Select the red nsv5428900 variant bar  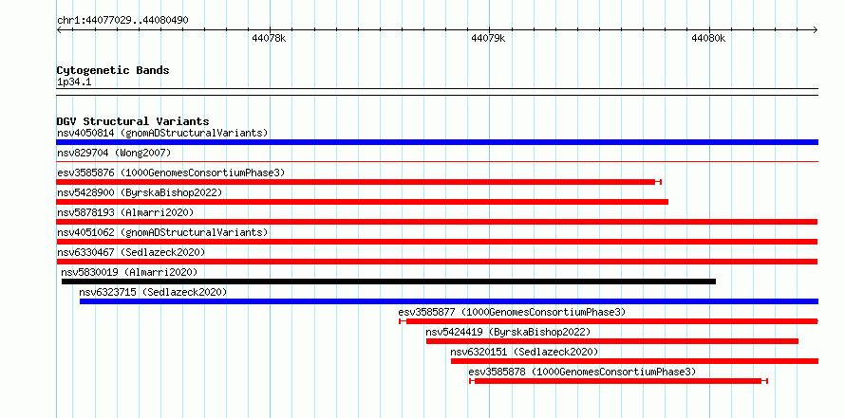pos(362,202)
